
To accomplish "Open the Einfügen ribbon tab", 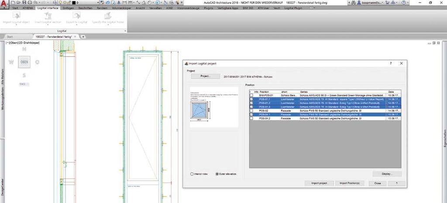I will point(68,8).
